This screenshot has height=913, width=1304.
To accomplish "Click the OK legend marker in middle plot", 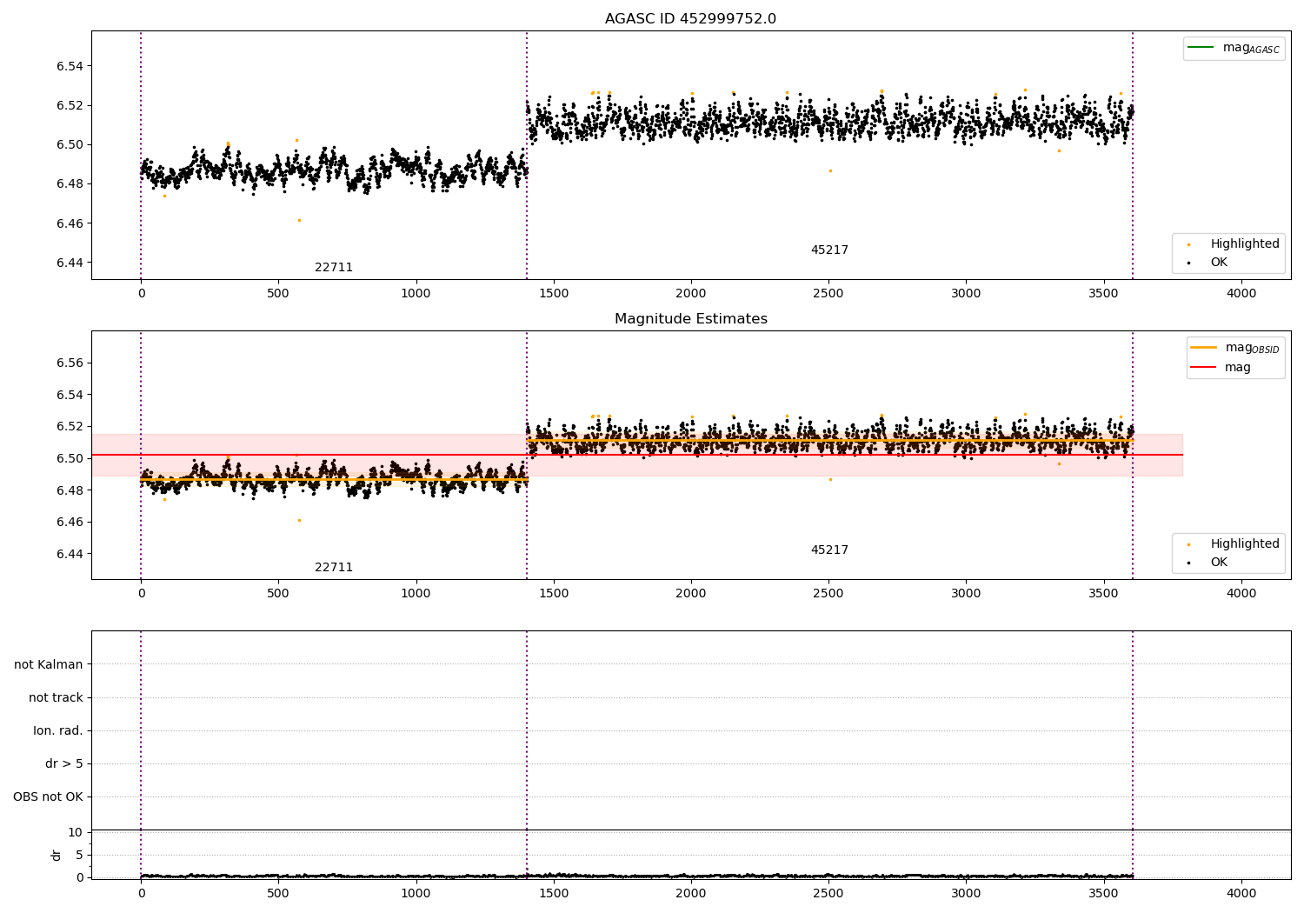I will 1188,563.
